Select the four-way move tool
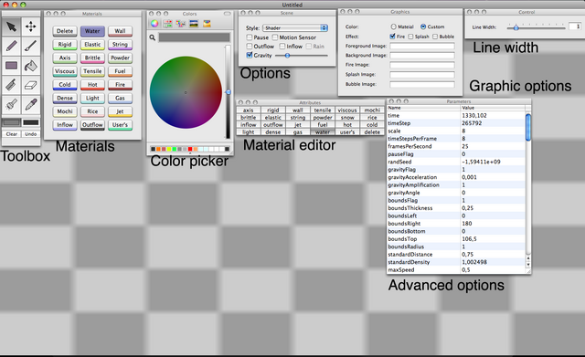The width and height of the screenshot is (585, 357). tap(30, 26)
